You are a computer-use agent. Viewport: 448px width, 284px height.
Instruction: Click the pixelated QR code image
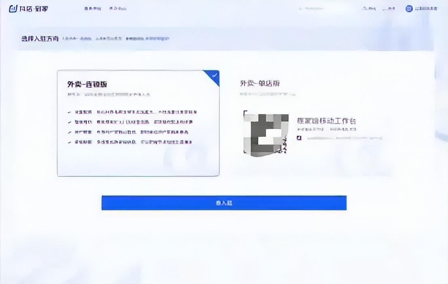point(266,134)
